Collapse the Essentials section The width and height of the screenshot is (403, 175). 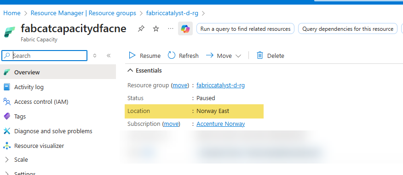[x=130, y=70]
